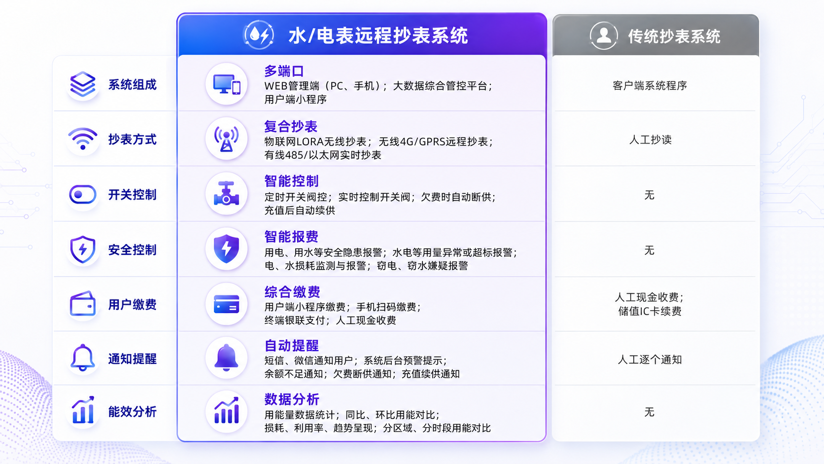Click the 智能报费 heading
Screen dimensions: 824x464
291,237
